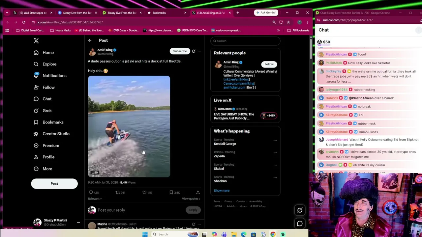The height and width of the screenshot is (237, 422).
Task: Open the House Hacks bookmark folder
Action: [x=61, y=30]
